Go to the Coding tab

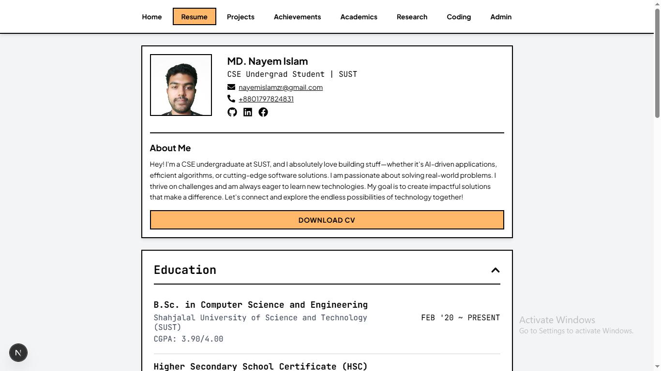(x=459, y=16)
